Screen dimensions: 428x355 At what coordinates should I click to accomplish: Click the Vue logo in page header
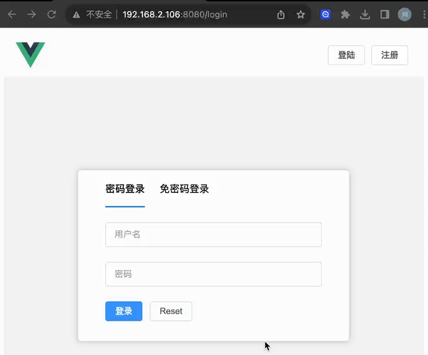(30, 54)
